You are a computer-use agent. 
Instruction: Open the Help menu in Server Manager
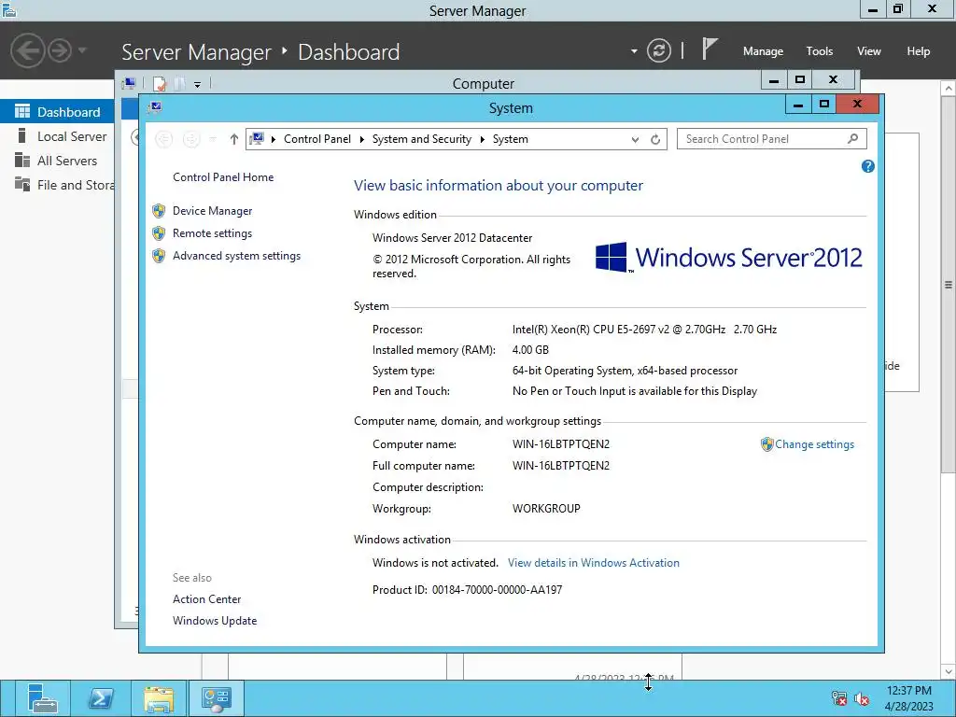point(919,51)
